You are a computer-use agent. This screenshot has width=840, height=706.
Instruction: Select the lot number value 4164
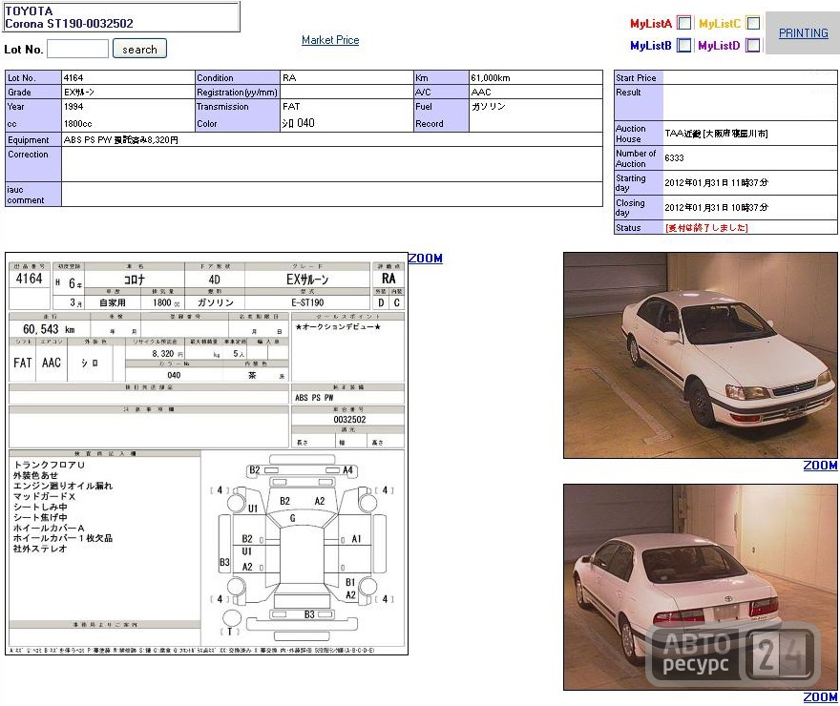click(73, 78)
